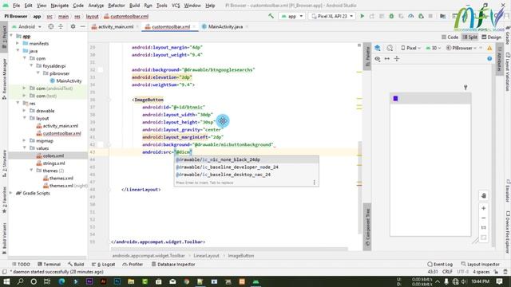Click the default margins guideline icon
Screen dimensions: 511x287
pos(397,58)
